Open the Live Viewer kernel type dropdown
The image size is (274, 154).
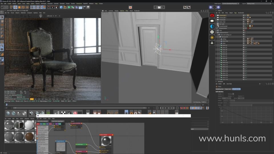[58, 16]
